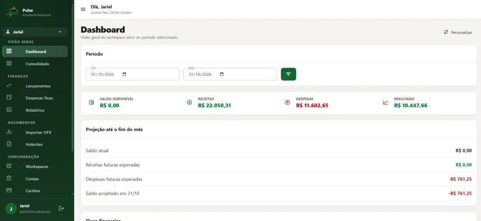The height and width of the screenshot is (221, 481).
Task: Click the Despesas up-arrow circle icon
Action: point(287,102)
